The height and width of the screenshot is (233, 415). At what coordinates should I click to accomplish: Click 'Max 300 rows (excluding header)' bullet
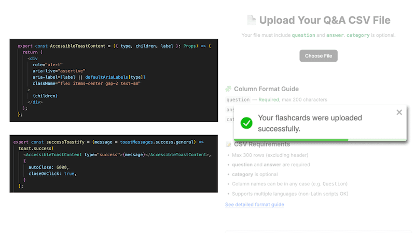coord(270,155)
